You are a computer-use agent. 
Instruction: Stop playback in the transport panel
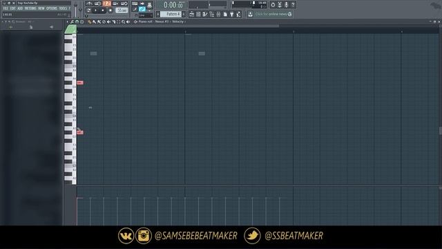point(103,10)
